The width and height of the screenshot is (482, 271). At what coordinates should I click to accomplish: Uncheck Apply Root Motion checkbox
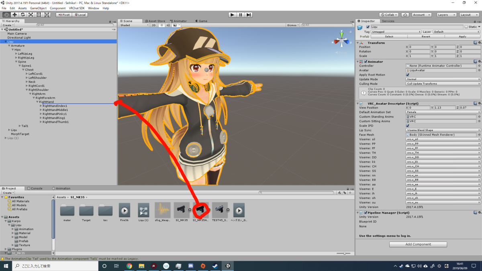408,75
